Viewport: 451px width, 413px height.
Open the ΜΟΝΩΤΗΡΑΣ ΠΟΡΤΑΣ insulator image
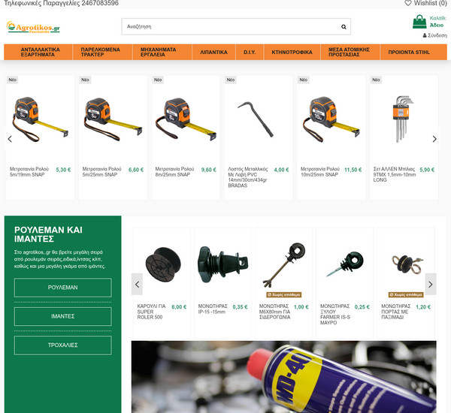406,264
